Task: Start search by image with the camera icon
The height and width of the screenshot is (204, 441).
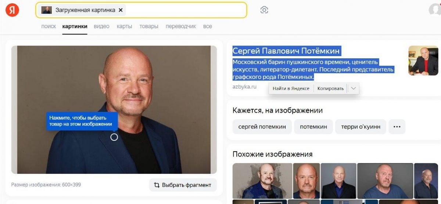Action: pos(264,10)
